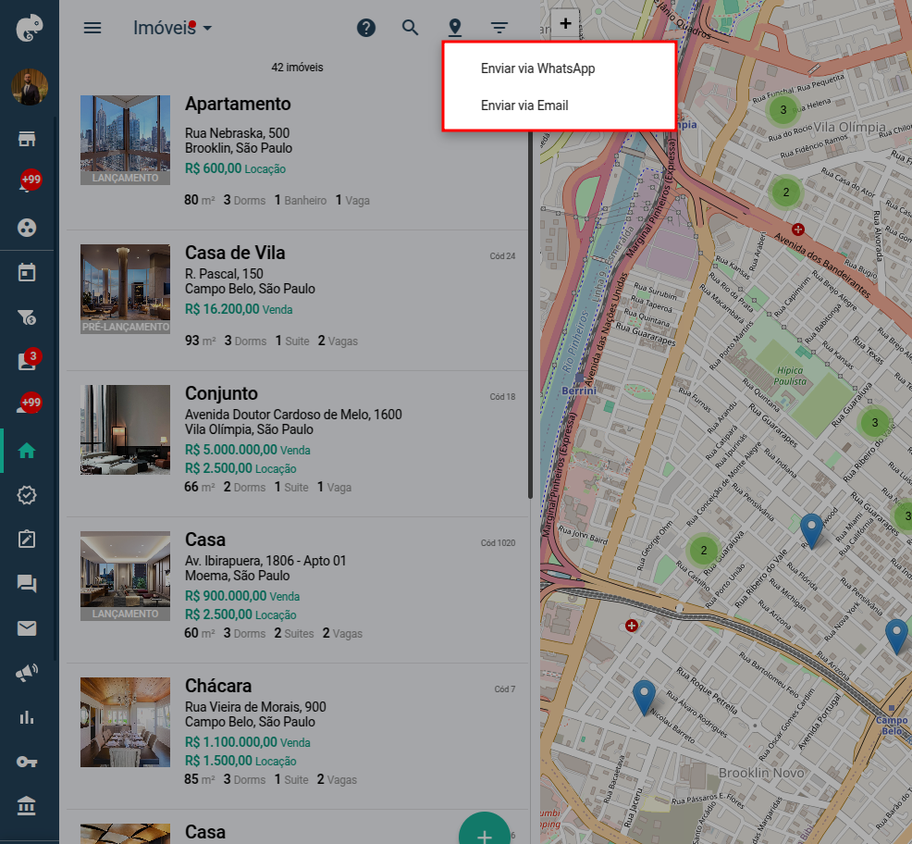Click the 'R$ 16.200,00 Venda' price
Image resolution: width=912 pixels, height=844 pixels.
(x=239, y=309)
